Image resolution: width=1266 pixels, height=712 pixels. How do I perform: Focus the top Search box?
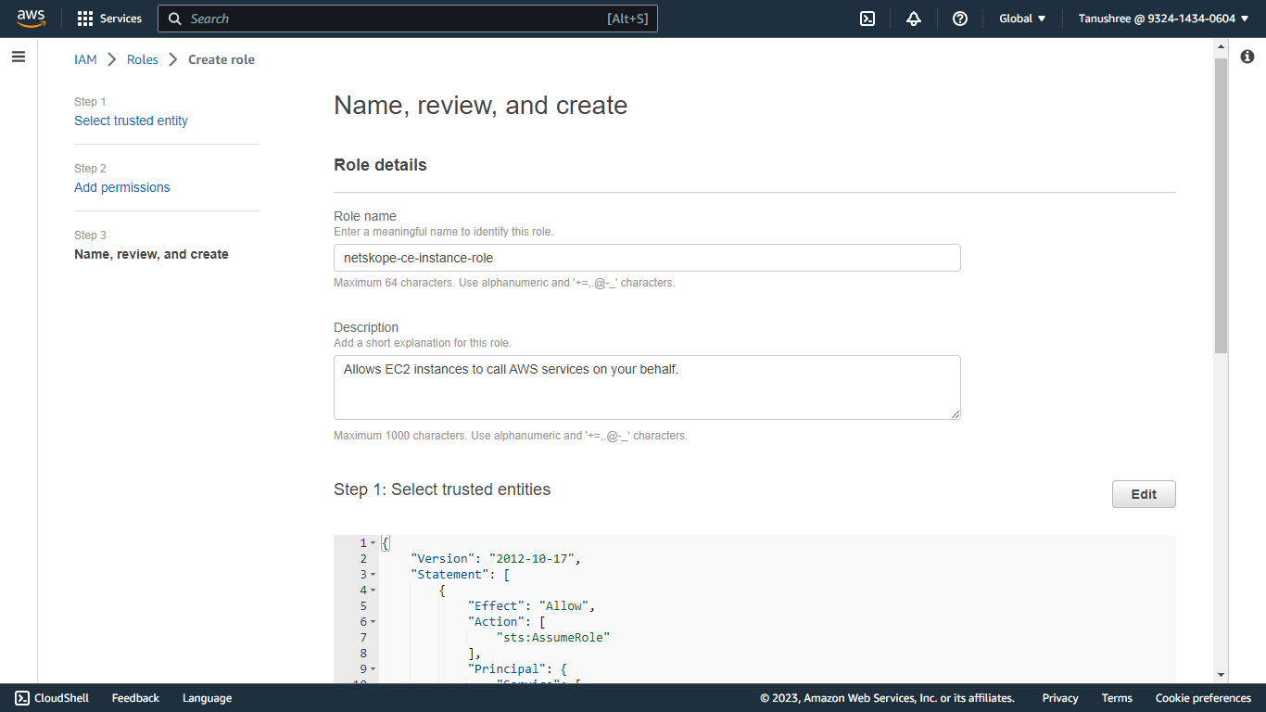tap(408, 19)
